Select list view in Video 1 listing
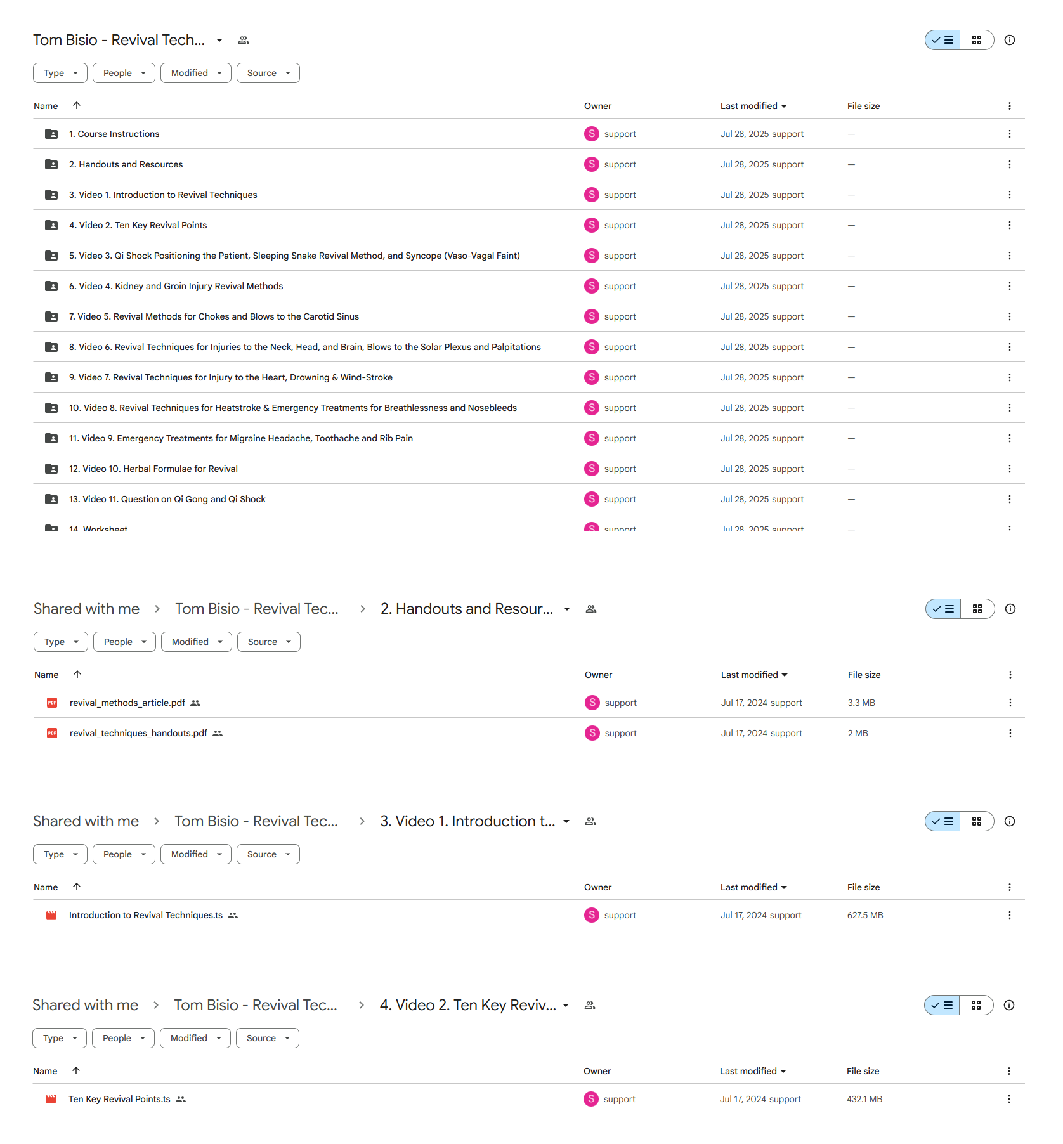 (x=942, y=821)
